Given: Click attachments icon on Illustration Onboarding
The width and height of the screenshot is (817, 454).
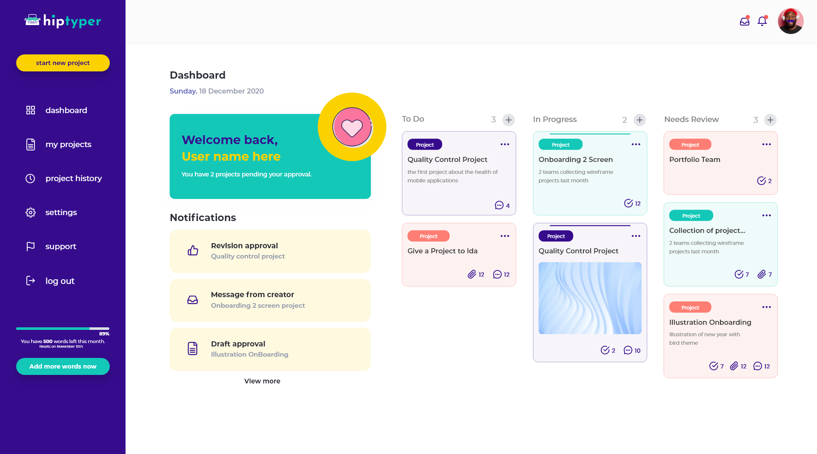Looking at the screenshot, I should tap(734, 366).
